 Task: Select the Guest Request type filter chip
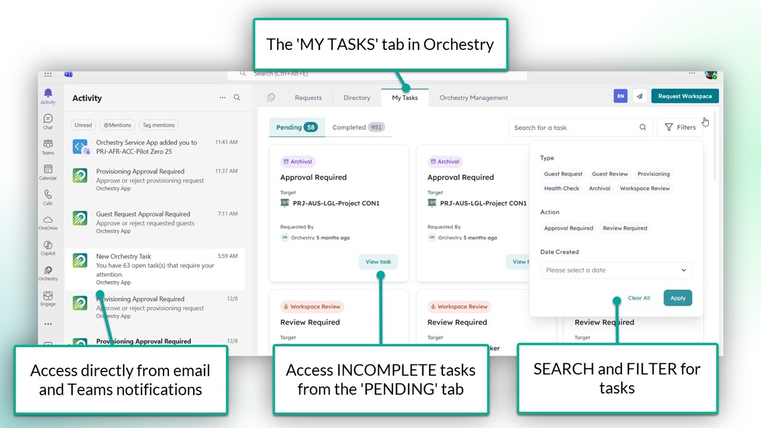pyautogui.click(x=563, y=174)
